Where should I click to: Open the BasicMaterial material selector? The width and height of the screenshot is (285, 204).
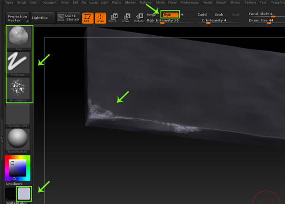coord(18,140)
